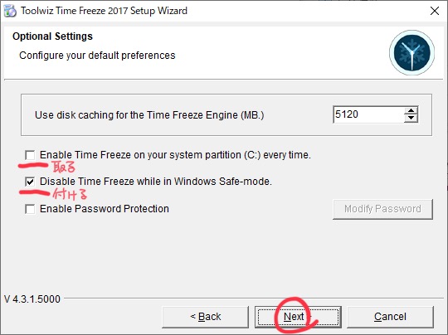Click the 'Enable Password Protection' label text
Image resolution: width=448 pixels, height=335 pixels.
coord(105,209)
